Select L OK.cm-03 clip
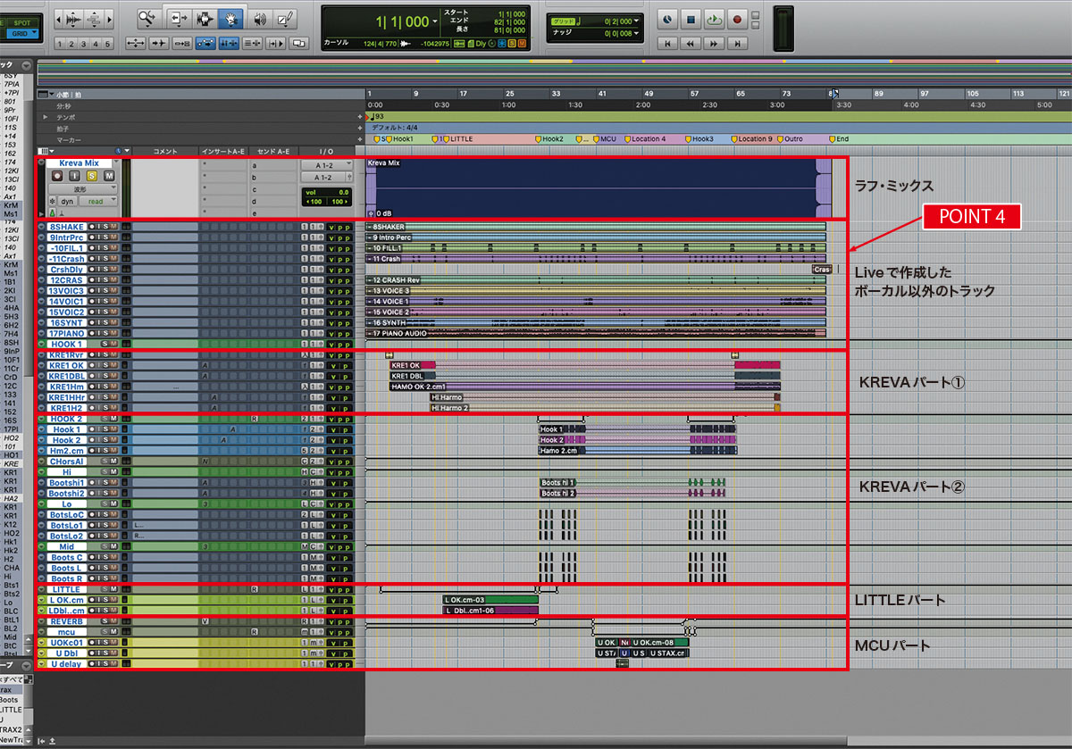 [490, 600]
